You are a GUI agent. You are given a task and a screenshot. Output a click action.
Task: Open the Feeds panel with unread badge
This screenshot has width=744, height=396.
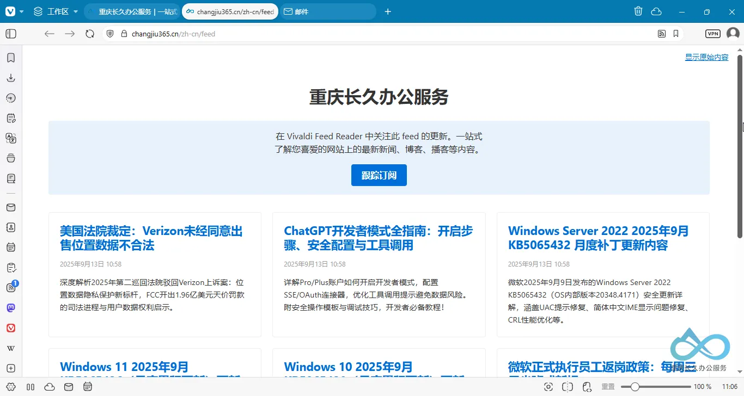coord(11,287)
